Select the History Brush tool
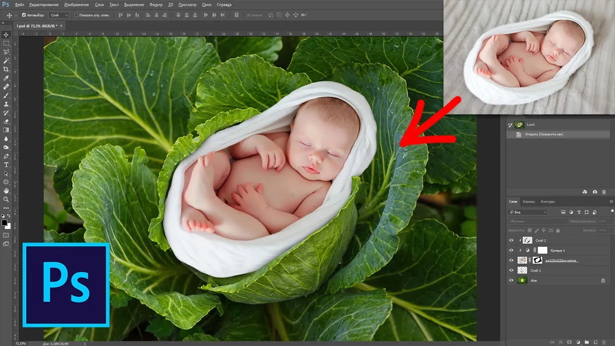The image size is (615, 346). (x=6, y=113)
